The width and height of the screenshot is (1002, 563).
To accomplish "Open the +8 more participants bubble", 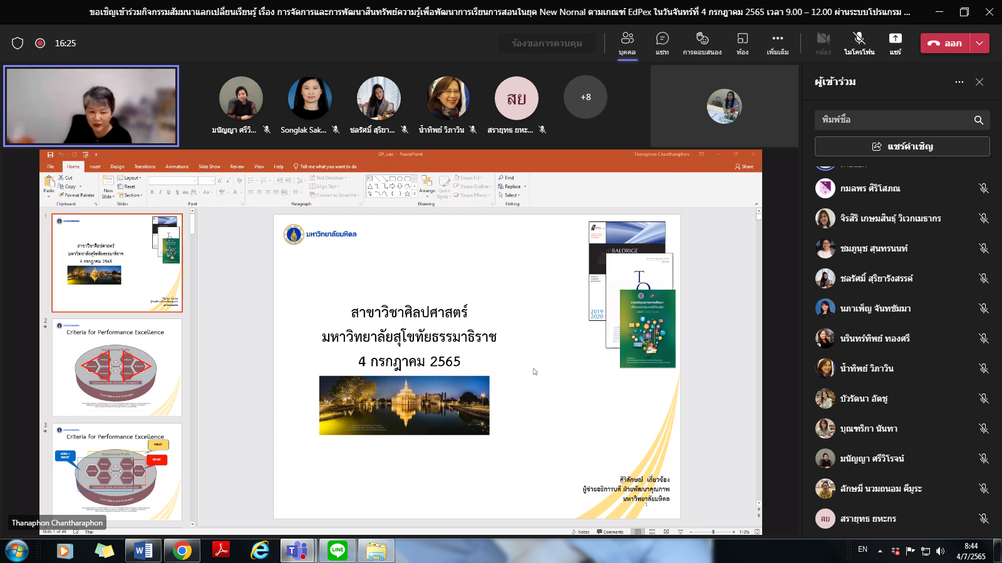I will (586, 97).
